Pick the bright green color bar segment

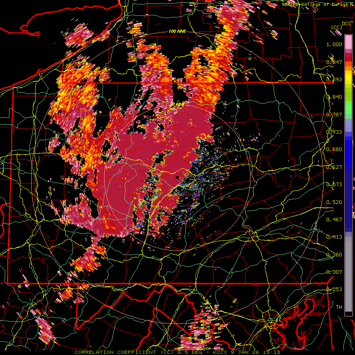348,108
